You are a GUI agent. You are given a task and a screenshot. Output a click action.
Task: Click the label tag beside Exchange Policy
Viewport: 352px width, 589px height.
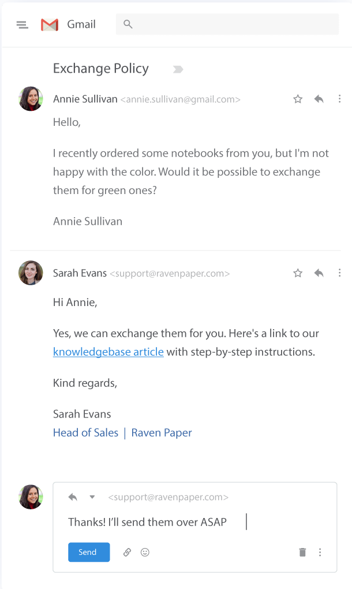(178, 69)
